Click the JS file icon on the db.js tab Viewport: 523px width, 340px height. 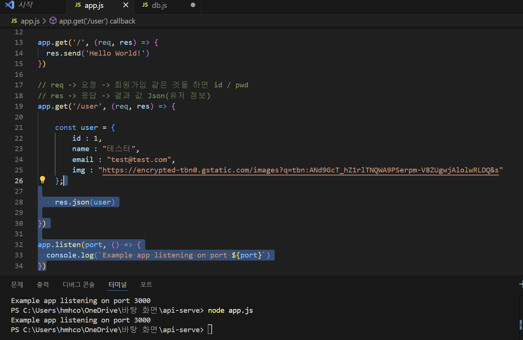(145, 5)
